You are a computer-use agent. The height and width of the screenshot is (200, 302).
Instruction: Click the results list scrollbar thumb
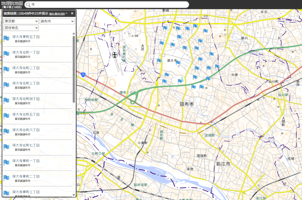point(74,69)
